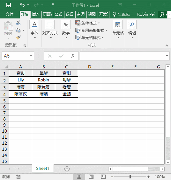
Task: Open the 插入 ribbon tab
Action: [x=36, y=14]
